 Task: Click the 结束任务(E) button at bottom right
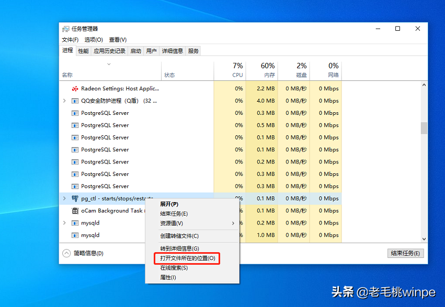pos(406,253)
